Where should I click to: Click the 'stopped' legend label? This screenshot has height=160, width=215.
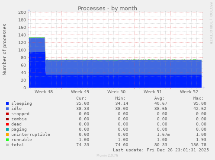click(20, 114)
